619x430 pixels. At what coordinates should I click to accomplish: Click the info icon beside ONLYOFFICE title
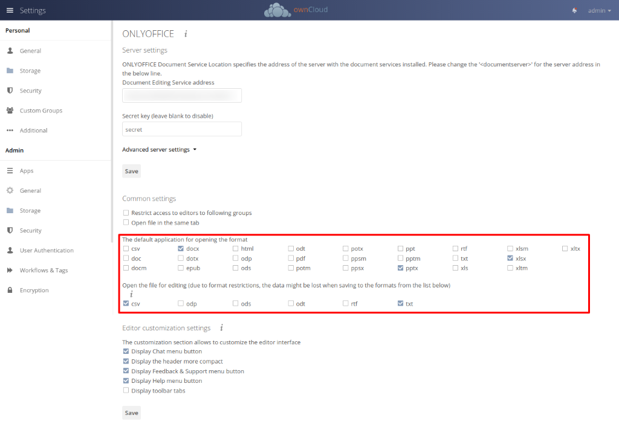[x=186, y=34]
